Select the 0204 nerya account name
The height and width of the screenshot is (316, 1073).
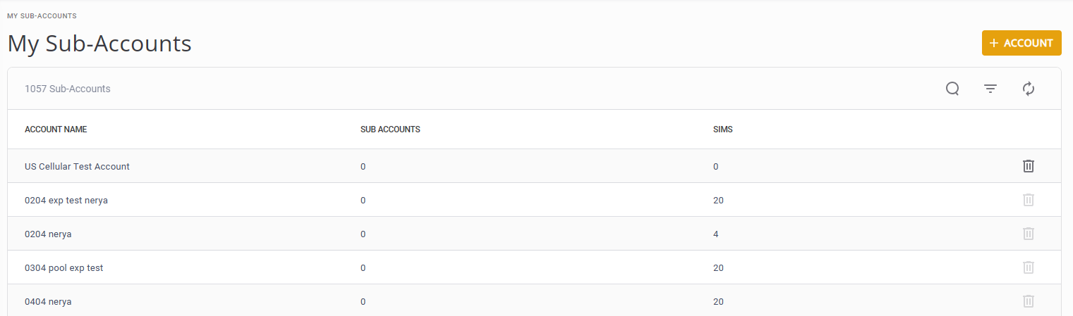[48, 234]
